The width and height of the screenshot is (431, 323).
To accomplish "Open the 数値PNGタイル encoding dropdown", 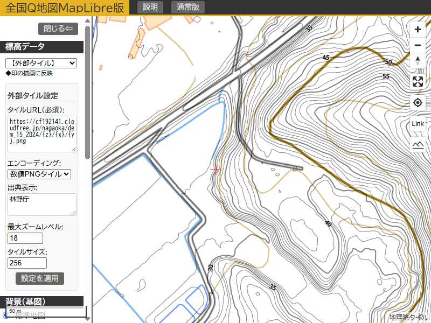I will tap(39, 174).
